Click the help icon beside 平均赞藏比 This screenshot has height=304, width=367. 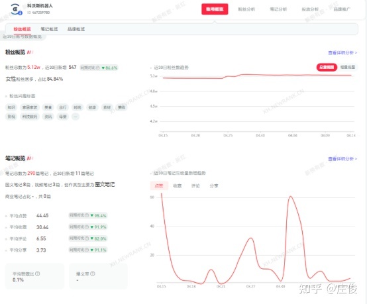point(38,274)
